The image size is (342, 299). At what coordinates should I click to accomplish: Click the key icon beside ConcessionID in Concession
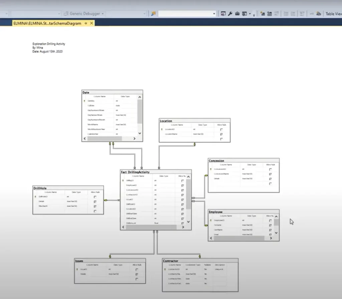tap(210, 169)
